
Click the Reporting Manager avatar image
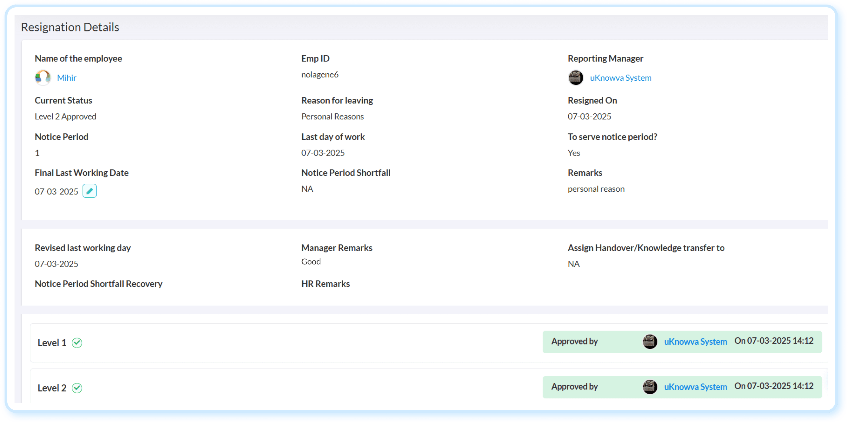coord(576,78)
